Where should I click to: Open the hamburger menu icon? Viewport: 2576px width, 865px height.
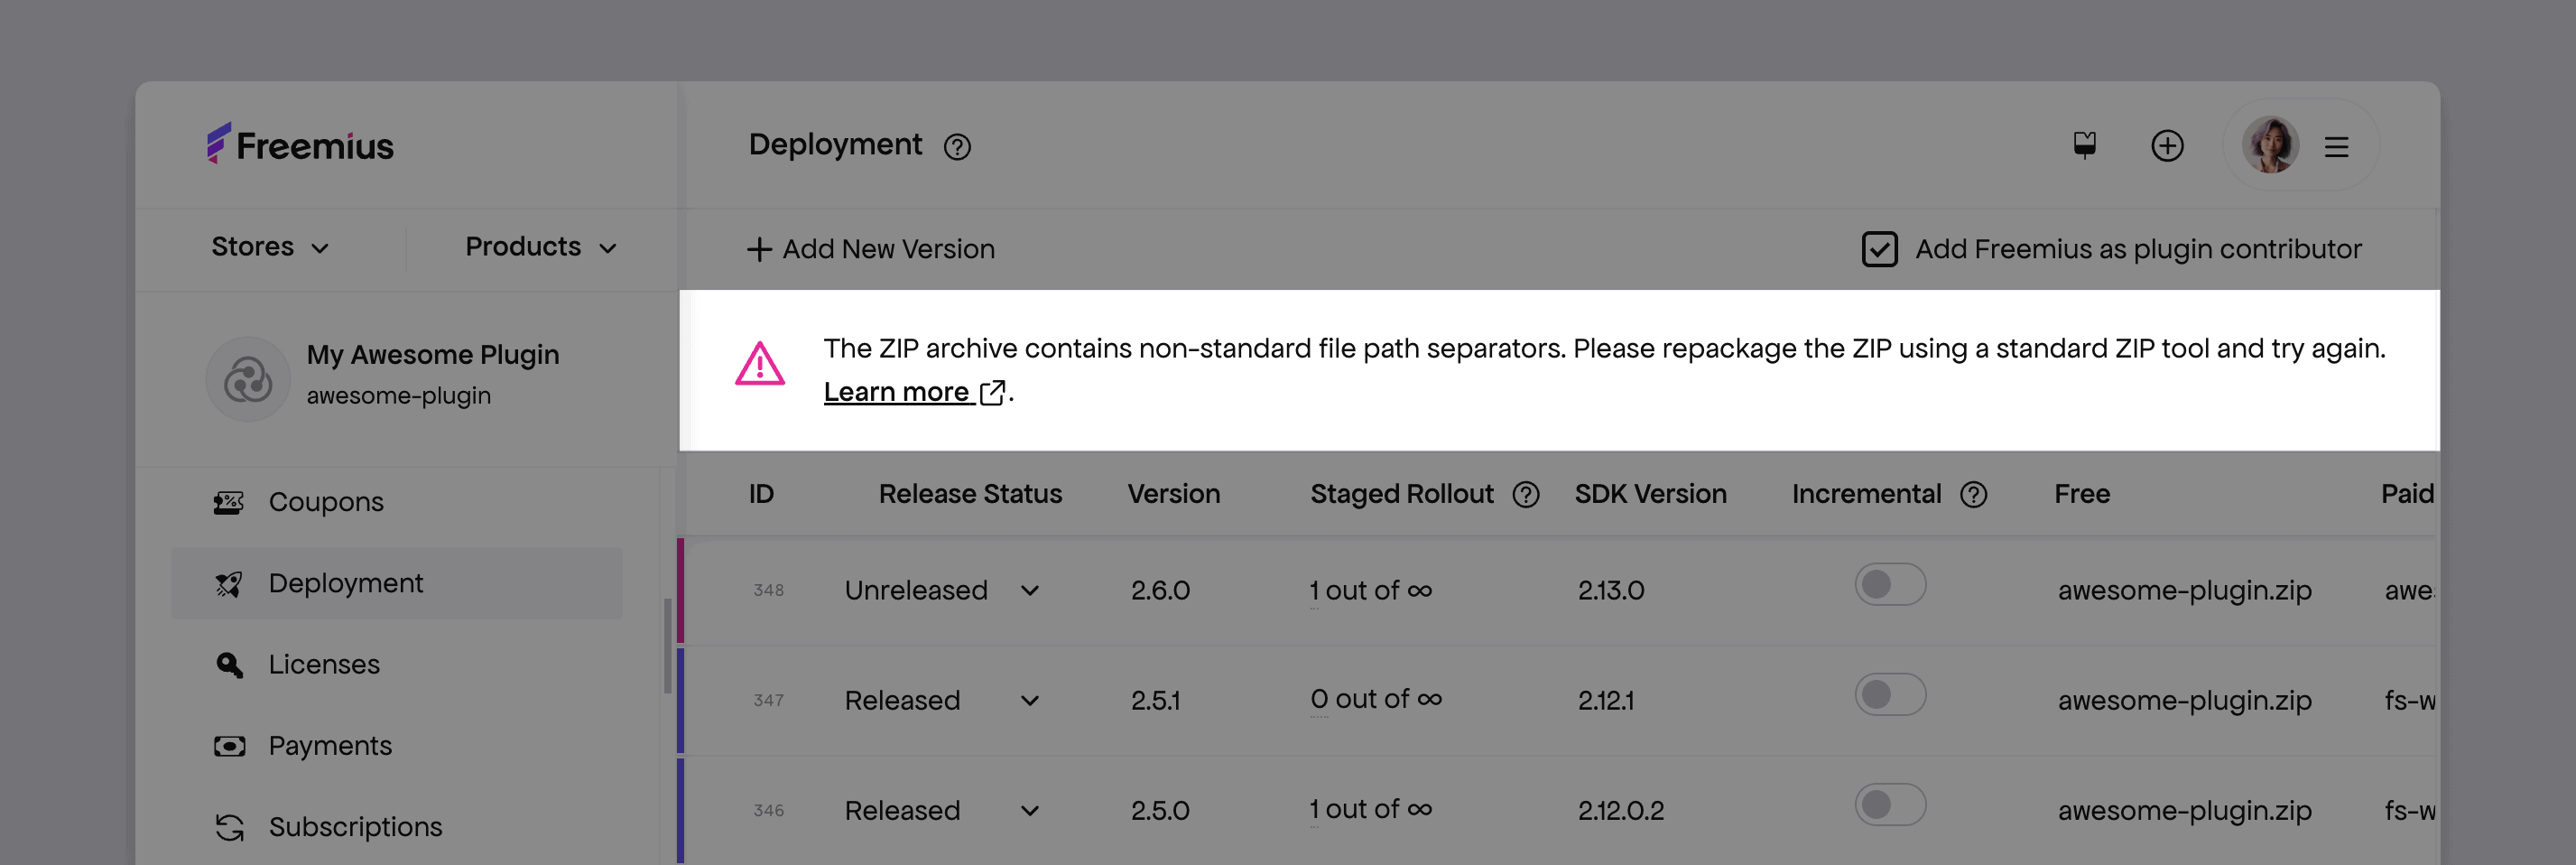click(x=2335, y=147)
